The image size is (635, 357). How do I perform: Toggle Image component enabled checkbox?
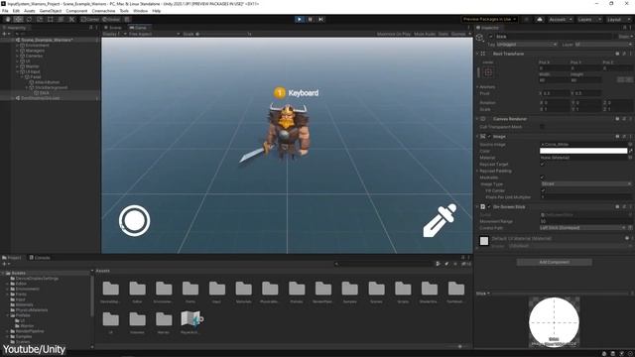(489, 137)
